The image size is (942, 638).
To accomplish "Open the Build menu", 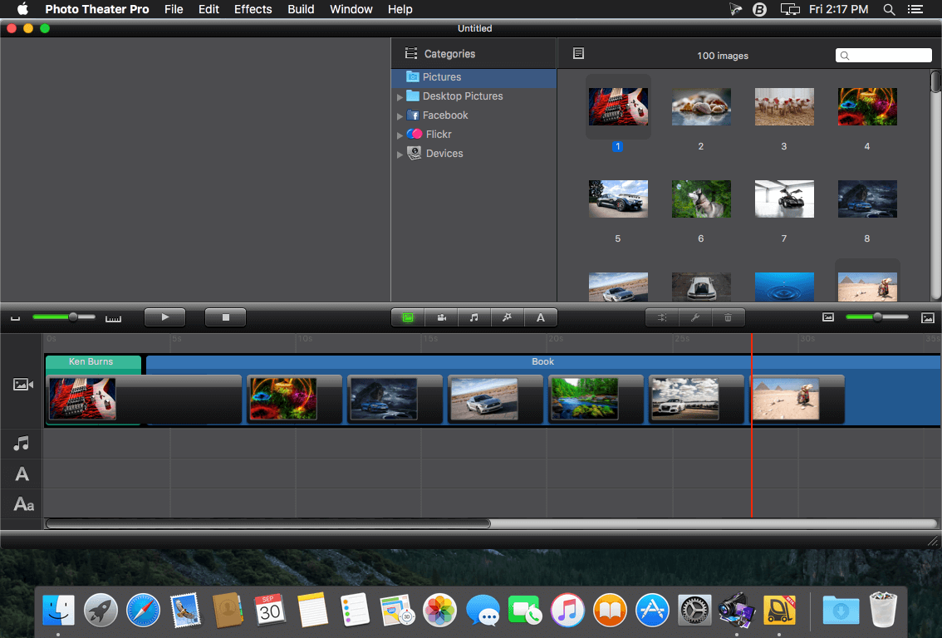I will 301,9.
